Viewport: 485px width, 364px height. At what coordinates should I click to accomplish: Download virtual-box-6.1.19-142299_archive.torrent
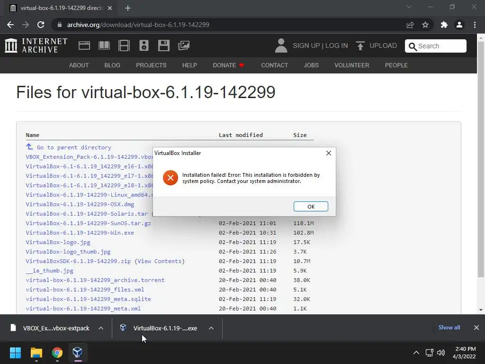click(95, 280)
